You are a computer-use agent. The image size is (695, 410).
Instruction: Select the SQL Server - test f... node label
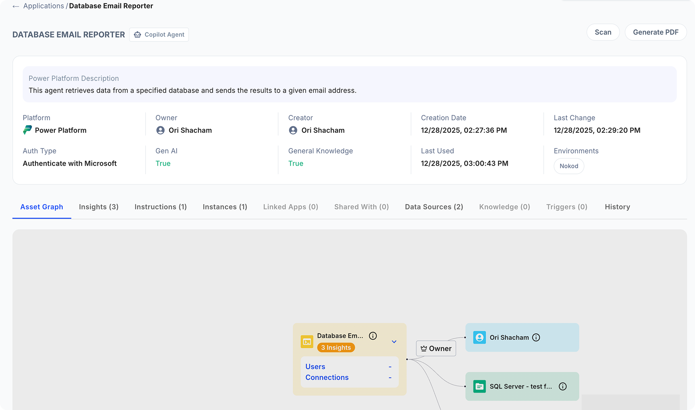[521, 386]
